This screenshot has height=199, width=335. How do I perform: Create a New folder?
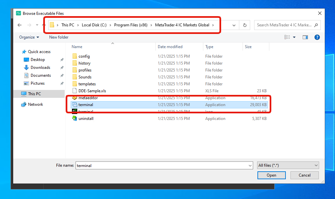(x=59, y=37)
